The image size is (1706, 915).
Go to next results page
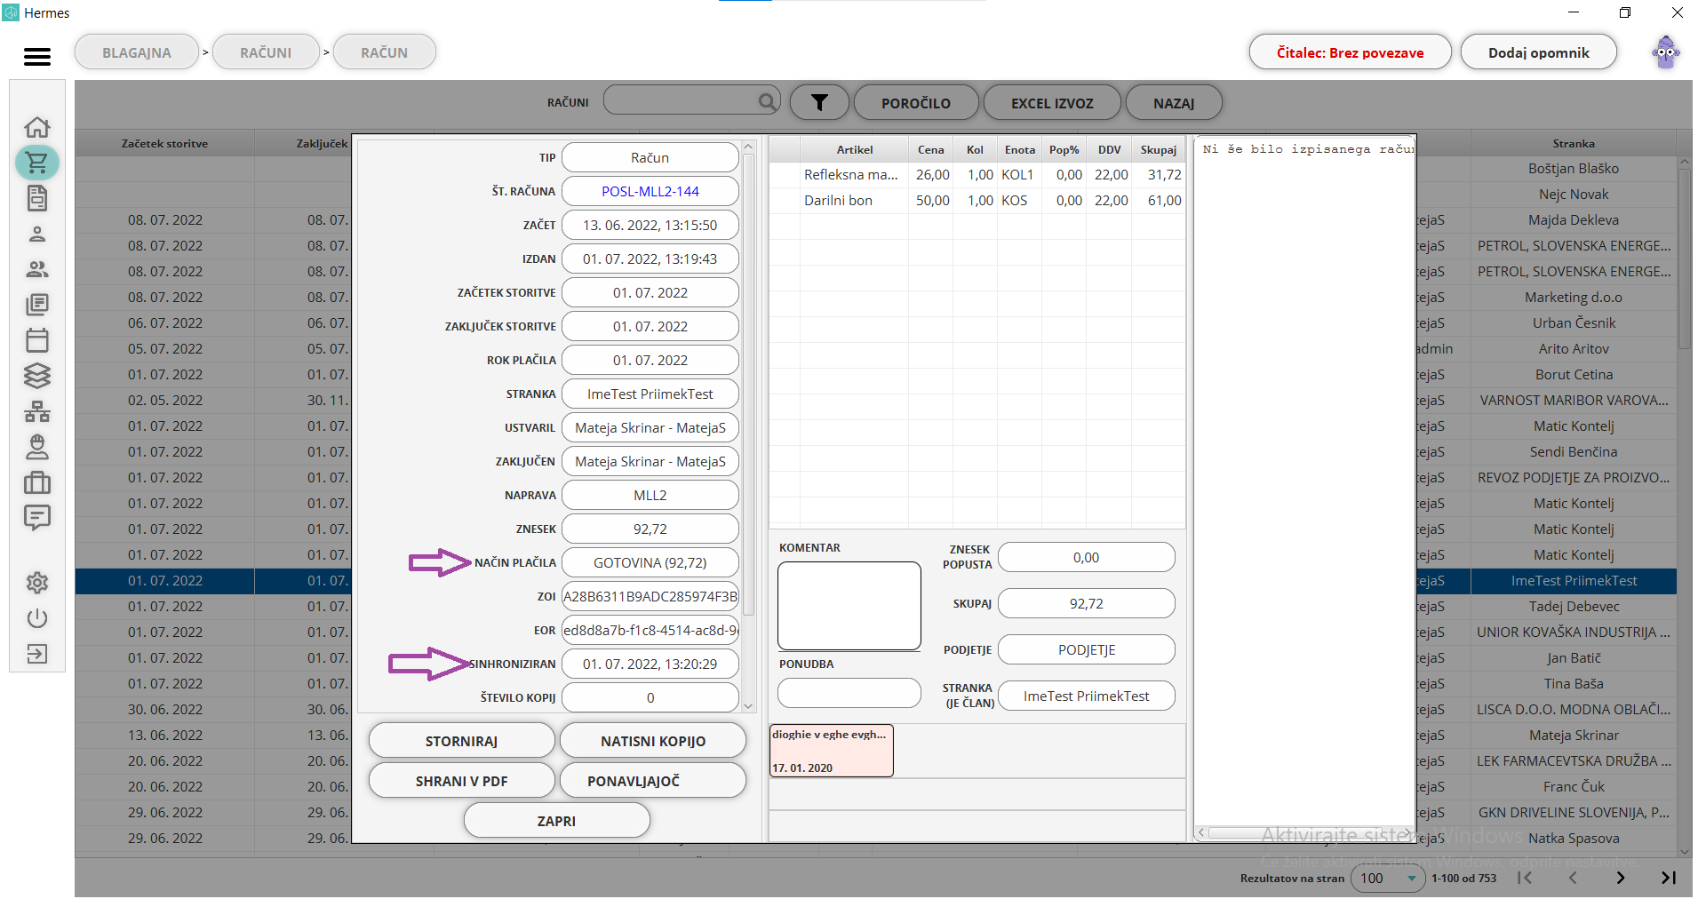click(1621, 878)
